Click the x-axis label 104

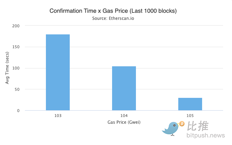(x=124, y=116)
